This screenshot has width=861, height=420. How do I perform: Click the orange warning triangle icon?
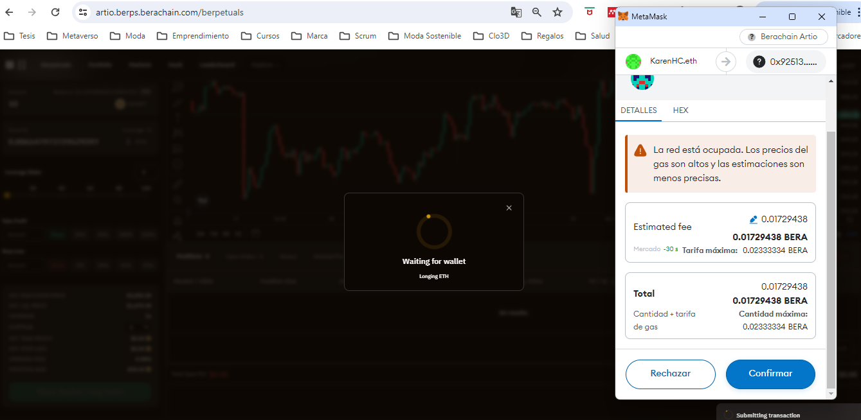point(640,150)
